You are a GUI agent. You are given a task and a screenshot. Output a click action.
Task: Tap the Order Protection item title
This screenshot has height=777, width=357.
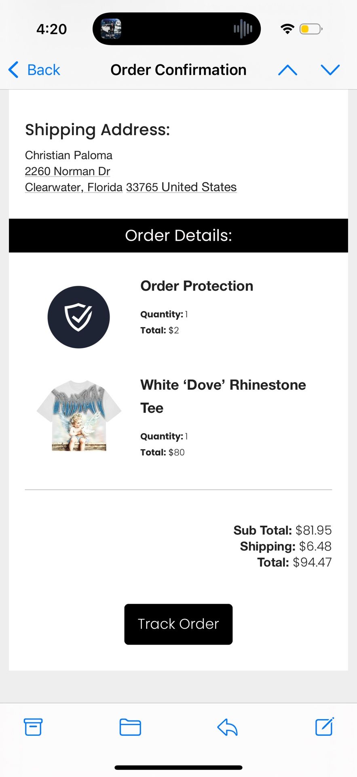pos(196,286)
